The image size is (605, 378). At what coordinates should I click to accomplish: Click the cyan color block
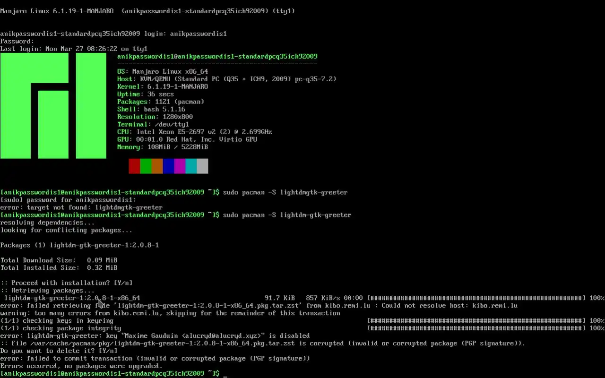pos(191,166)
